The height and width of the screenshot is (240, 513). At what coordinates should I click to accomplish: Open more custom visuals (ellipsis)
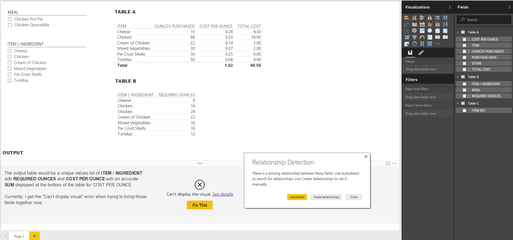[x=438, y=44]
